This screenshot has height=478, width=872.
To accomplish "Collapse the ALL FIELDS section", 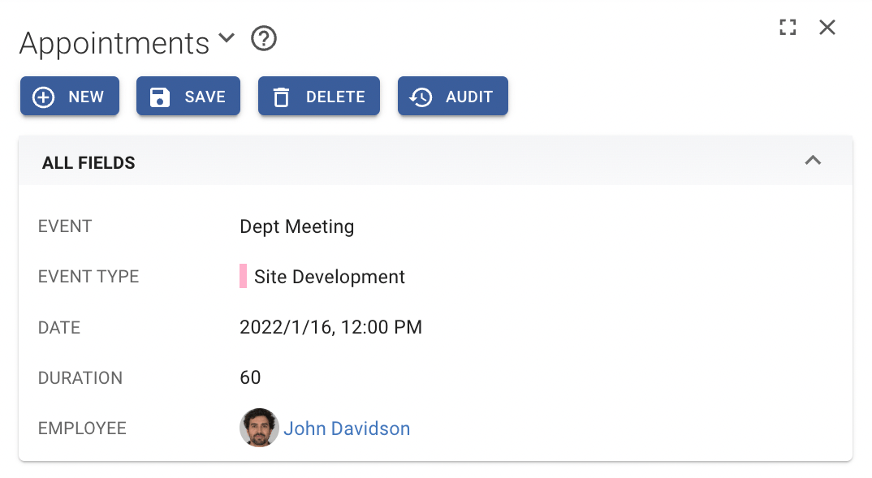I will (813, 161).
